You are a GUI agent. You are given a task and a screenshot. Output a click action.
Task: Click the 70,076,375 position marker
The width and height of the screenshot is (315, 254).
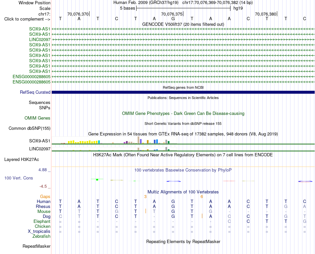[172, 14]
